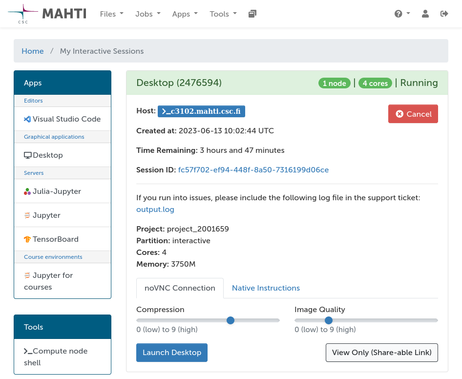Select the noVNC Connection tab
The height and width of the screenshot is (379, 462).
point(180,288)
